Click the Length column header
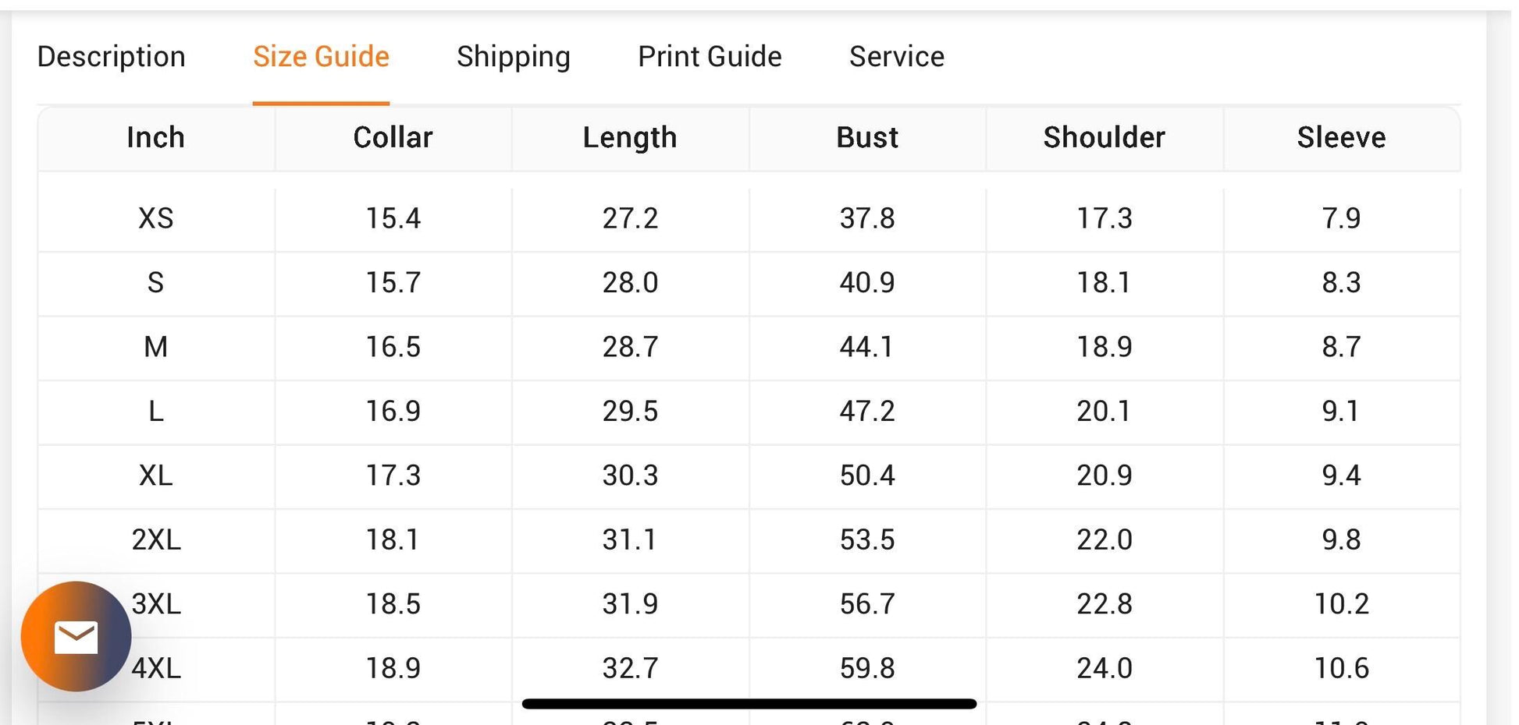This screenshot has height=725, width=1519. click(x=630, y=138)
